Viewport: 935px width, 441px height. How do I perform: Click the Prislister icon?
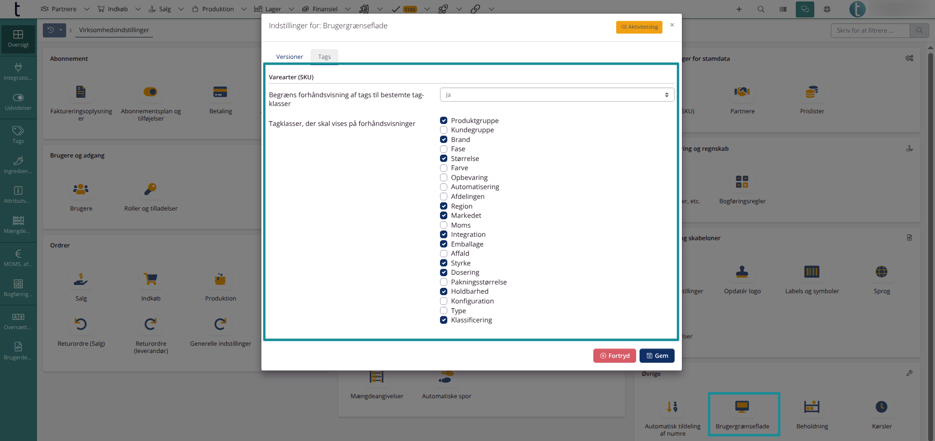(x=812, y=92)
